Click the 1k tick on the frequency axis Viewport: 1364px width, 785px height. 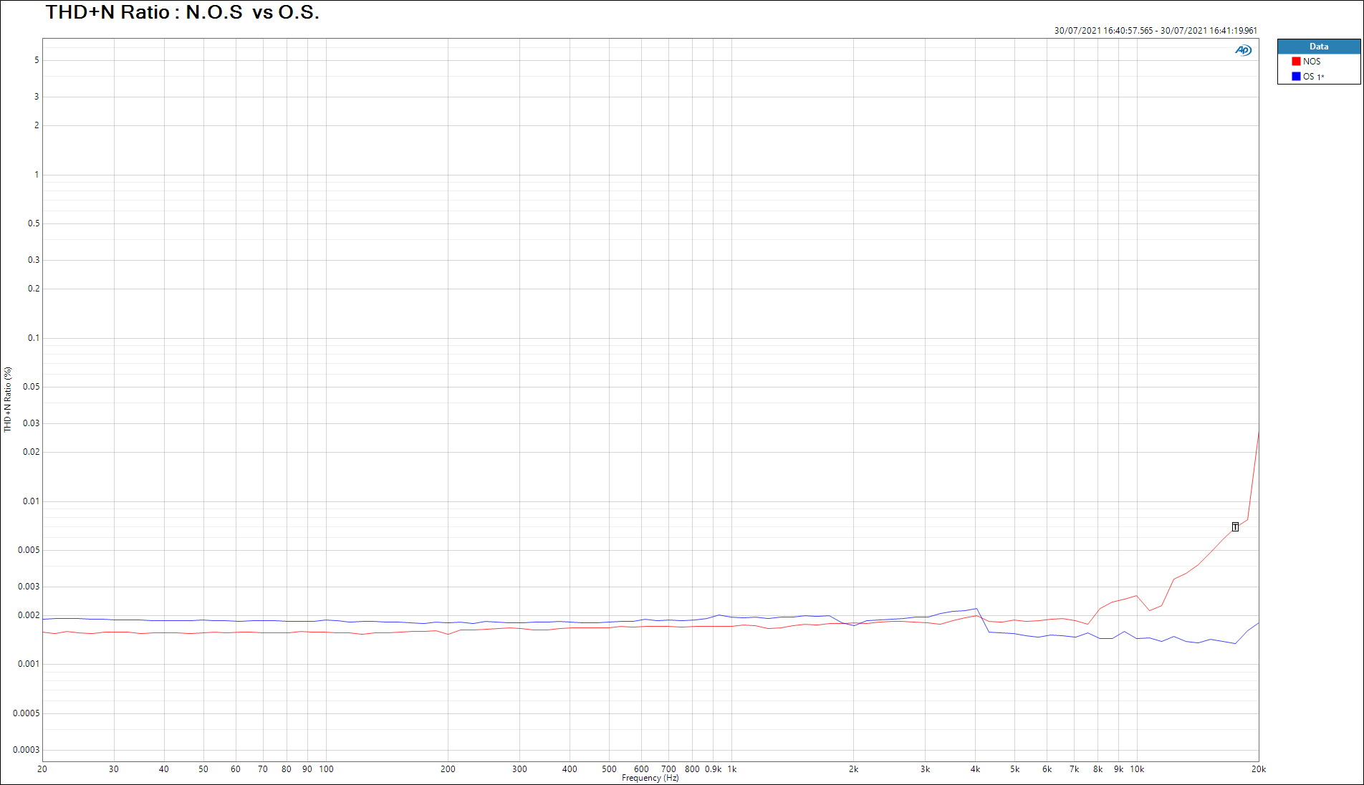731,769
